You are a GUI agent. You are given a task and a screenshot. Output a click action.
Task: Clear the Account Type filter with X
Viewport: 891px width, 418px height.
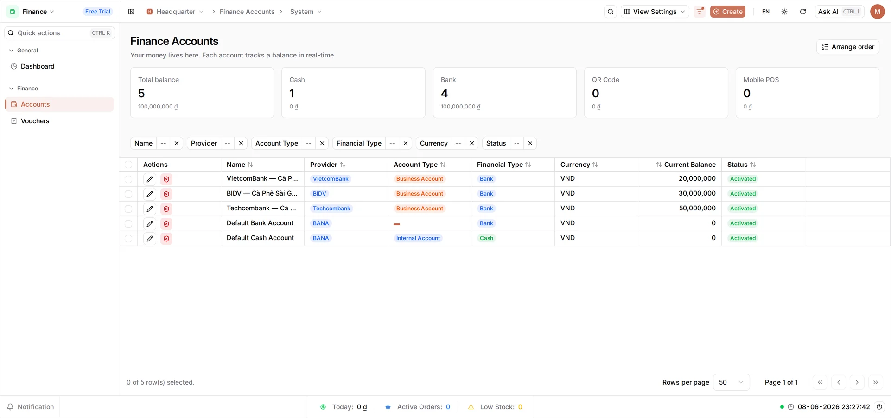click(x=322, y=143)
